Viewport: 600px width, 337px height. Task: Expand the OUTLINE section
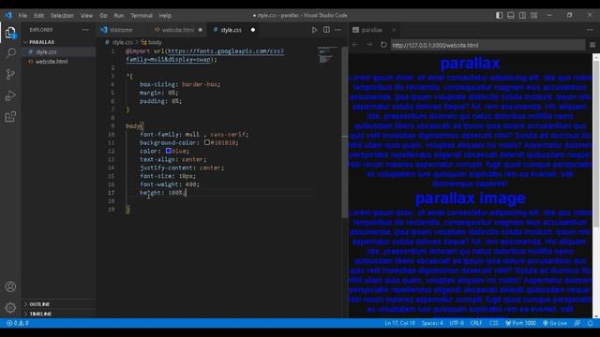(39, 304)
